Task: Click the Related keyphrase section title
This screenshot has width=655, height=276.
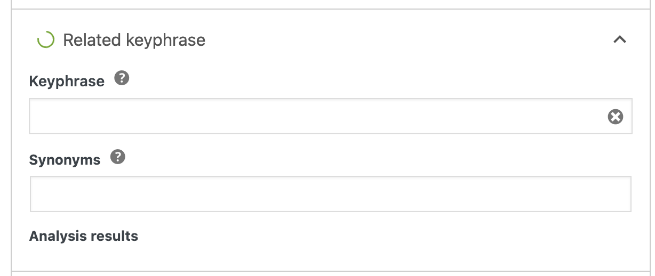Action: click(x=134, y=40)
